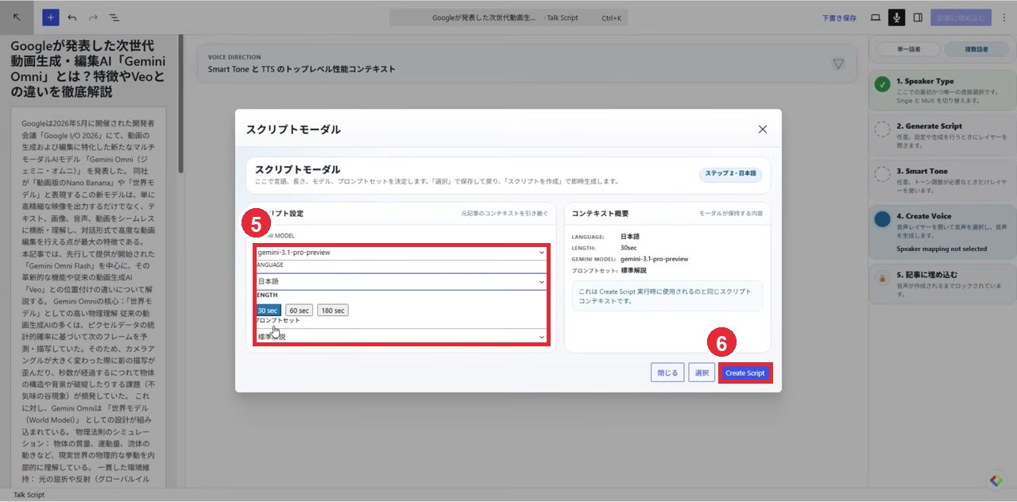Open the プロンプトセット dropdown

[401, 337]
